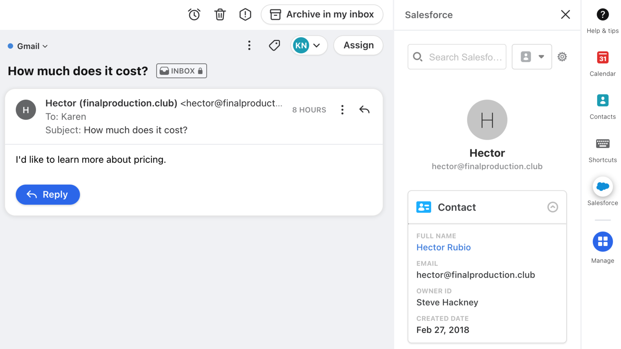Click the Assign button
This screenshot has height=349, width=621.
358,45
